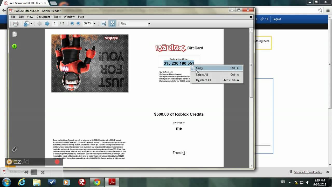Open a new Chrome tab
332x187 pixels.
(53, 3)
